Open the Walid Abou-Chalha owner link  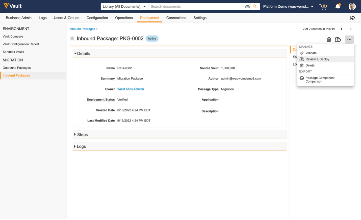pyautogui.click(x=131, y=89)
